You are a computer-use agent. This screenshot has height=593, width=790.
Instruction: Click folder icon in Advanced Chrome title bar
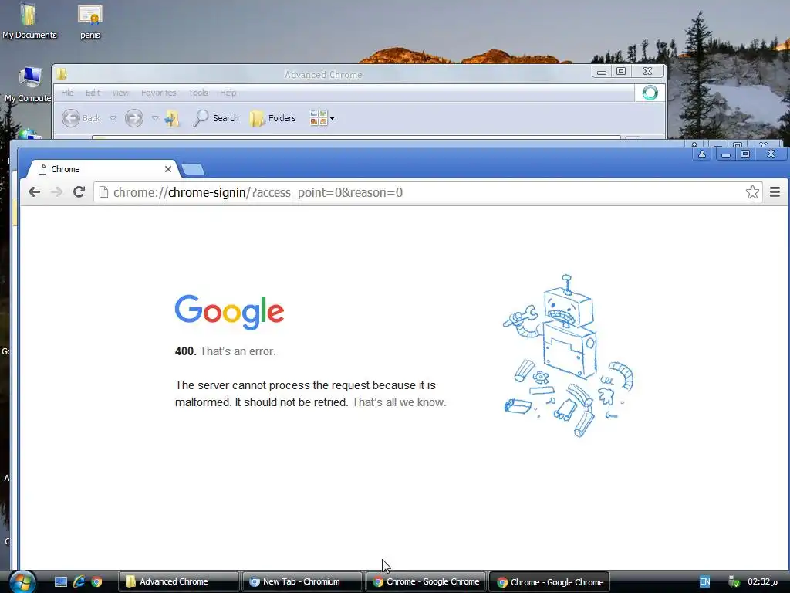[x=62, y=74]
